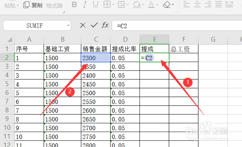The width and height of the screenshot is (242, 147).
Task: Select row 1 header
Action: click(x=7, y=49)
